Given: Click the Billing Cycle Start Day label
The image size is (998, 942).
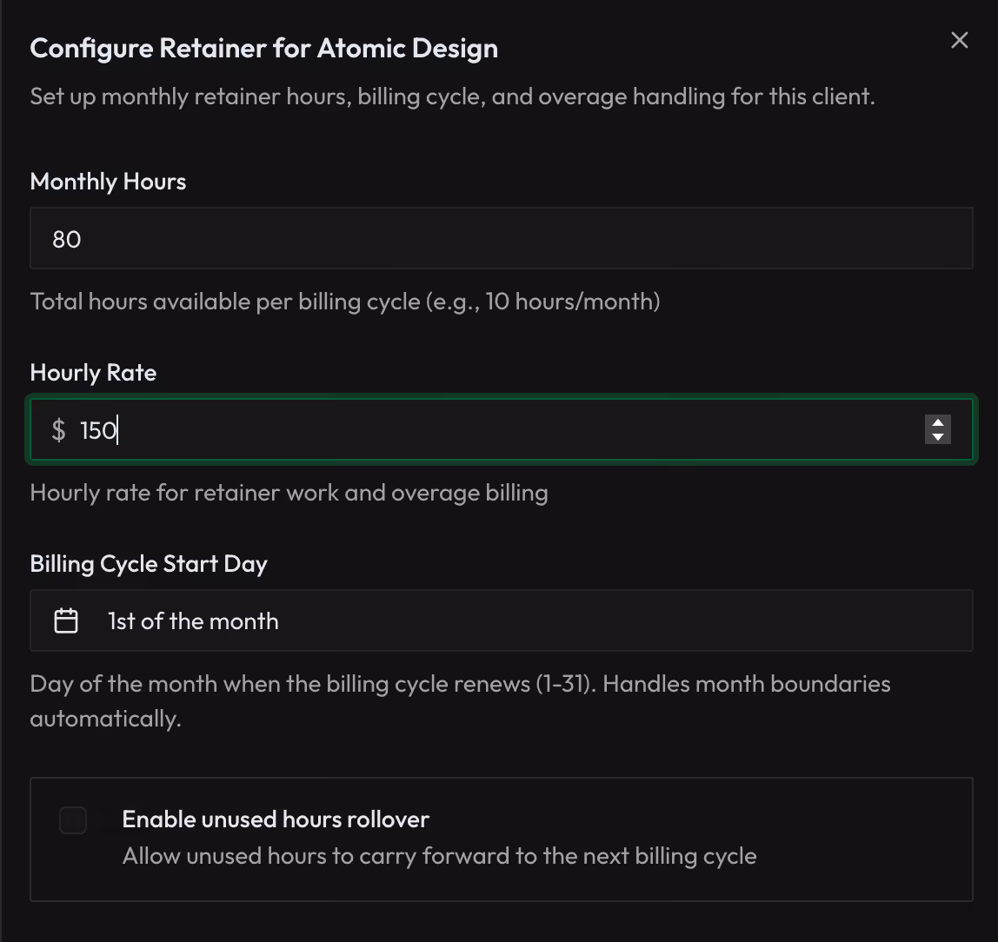Looking at the screenshot, I should (149, 563).
